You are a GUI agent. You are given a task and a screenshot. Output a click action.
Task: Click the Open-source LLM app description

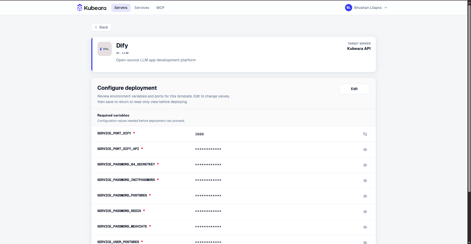[x=156, y=60]
